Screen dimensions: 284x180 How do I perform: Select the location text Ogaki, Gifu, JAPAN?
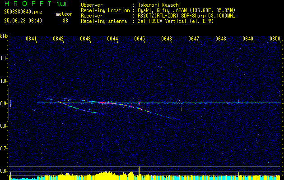pos(162,10)
